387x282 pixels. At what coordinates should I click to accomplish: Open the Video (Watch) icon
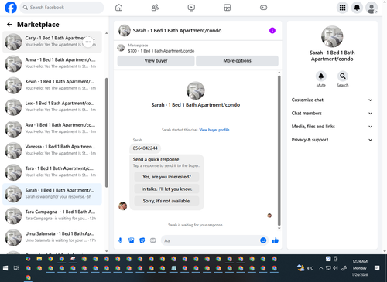(191, 8)
